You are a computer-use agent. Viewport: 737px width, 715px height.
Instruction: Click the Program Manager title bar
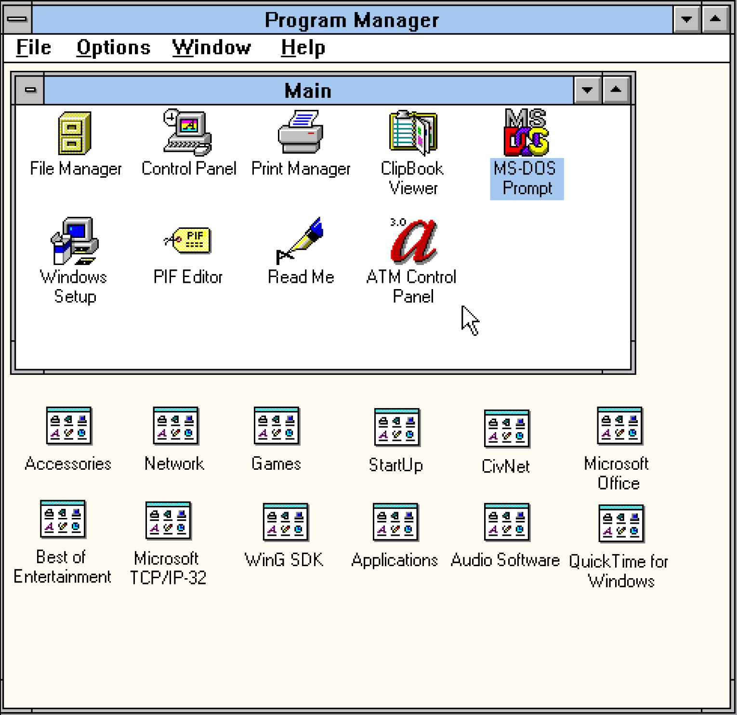point(352,20)
